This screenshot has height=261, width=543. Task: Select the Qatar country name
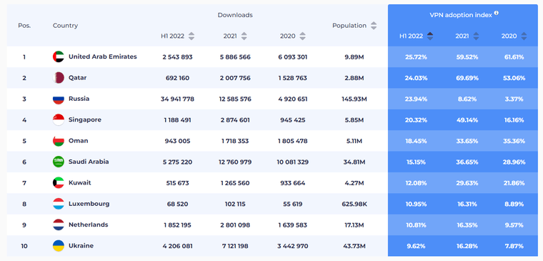click(x=78, y=78)
